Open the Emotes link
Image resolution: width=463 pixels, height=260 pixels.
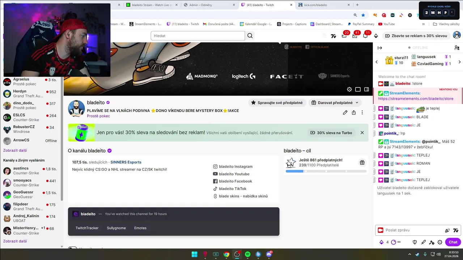[140, 228]
